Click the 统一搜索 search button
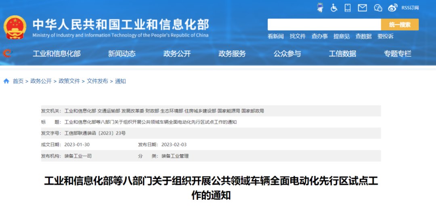Image resolution: width=436 pixels, height=215 pixels. point(400,25)
